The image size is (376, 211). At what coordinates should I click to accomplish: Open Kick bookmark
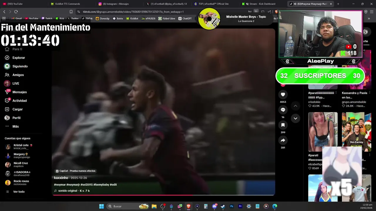(x=60, y=18)
